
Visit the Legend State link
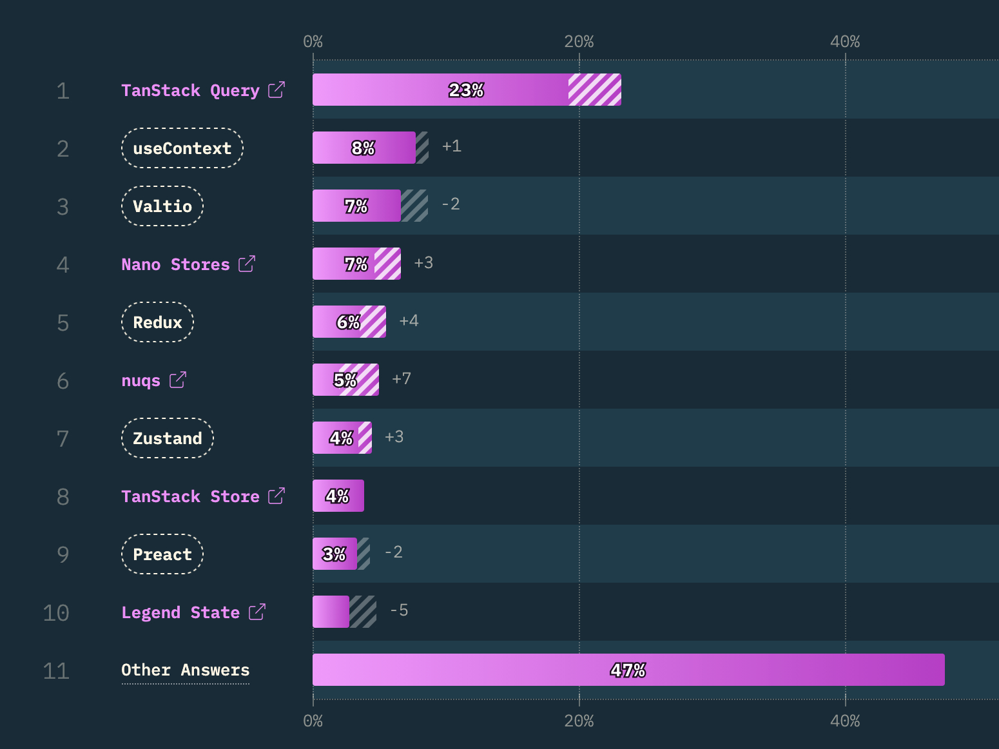[180, 612]
